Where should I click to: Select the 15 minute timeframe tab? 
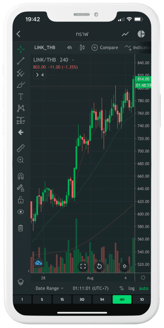(62, 300)
